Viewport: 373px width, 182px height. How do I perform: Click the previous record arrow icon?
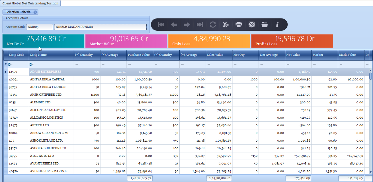tap(174, 25)
